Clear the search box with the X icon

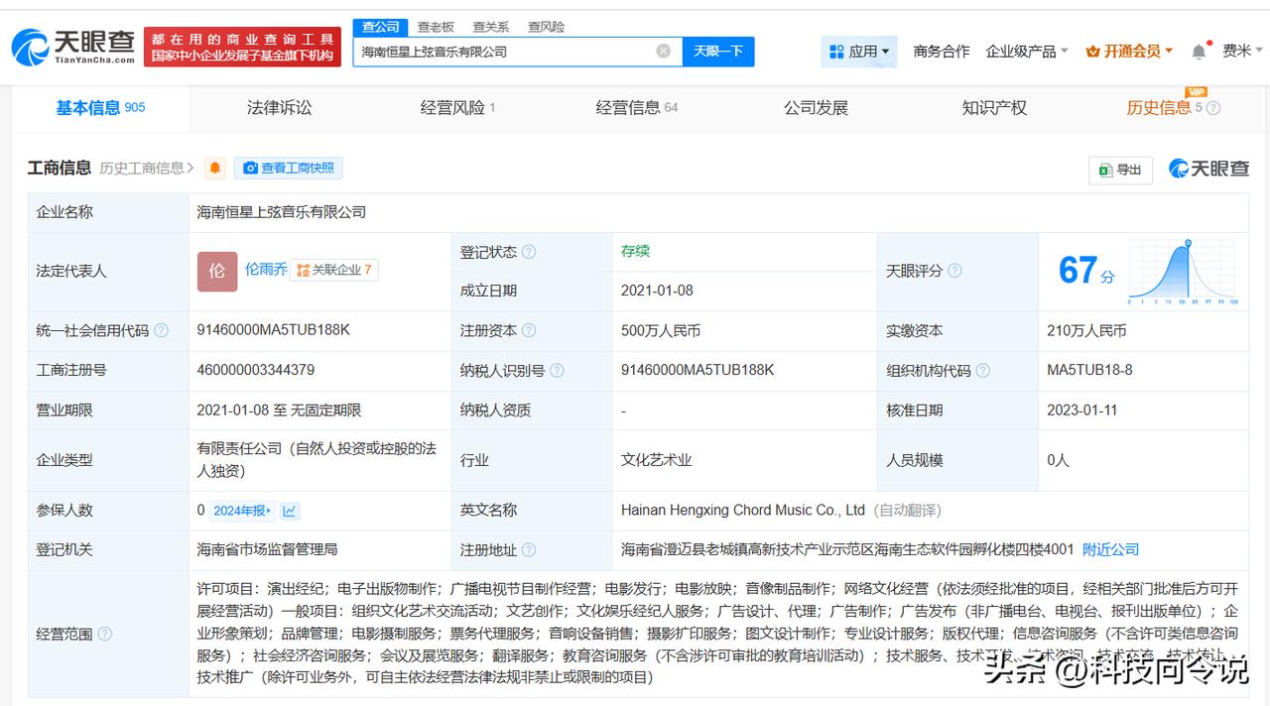pos(663,51)
